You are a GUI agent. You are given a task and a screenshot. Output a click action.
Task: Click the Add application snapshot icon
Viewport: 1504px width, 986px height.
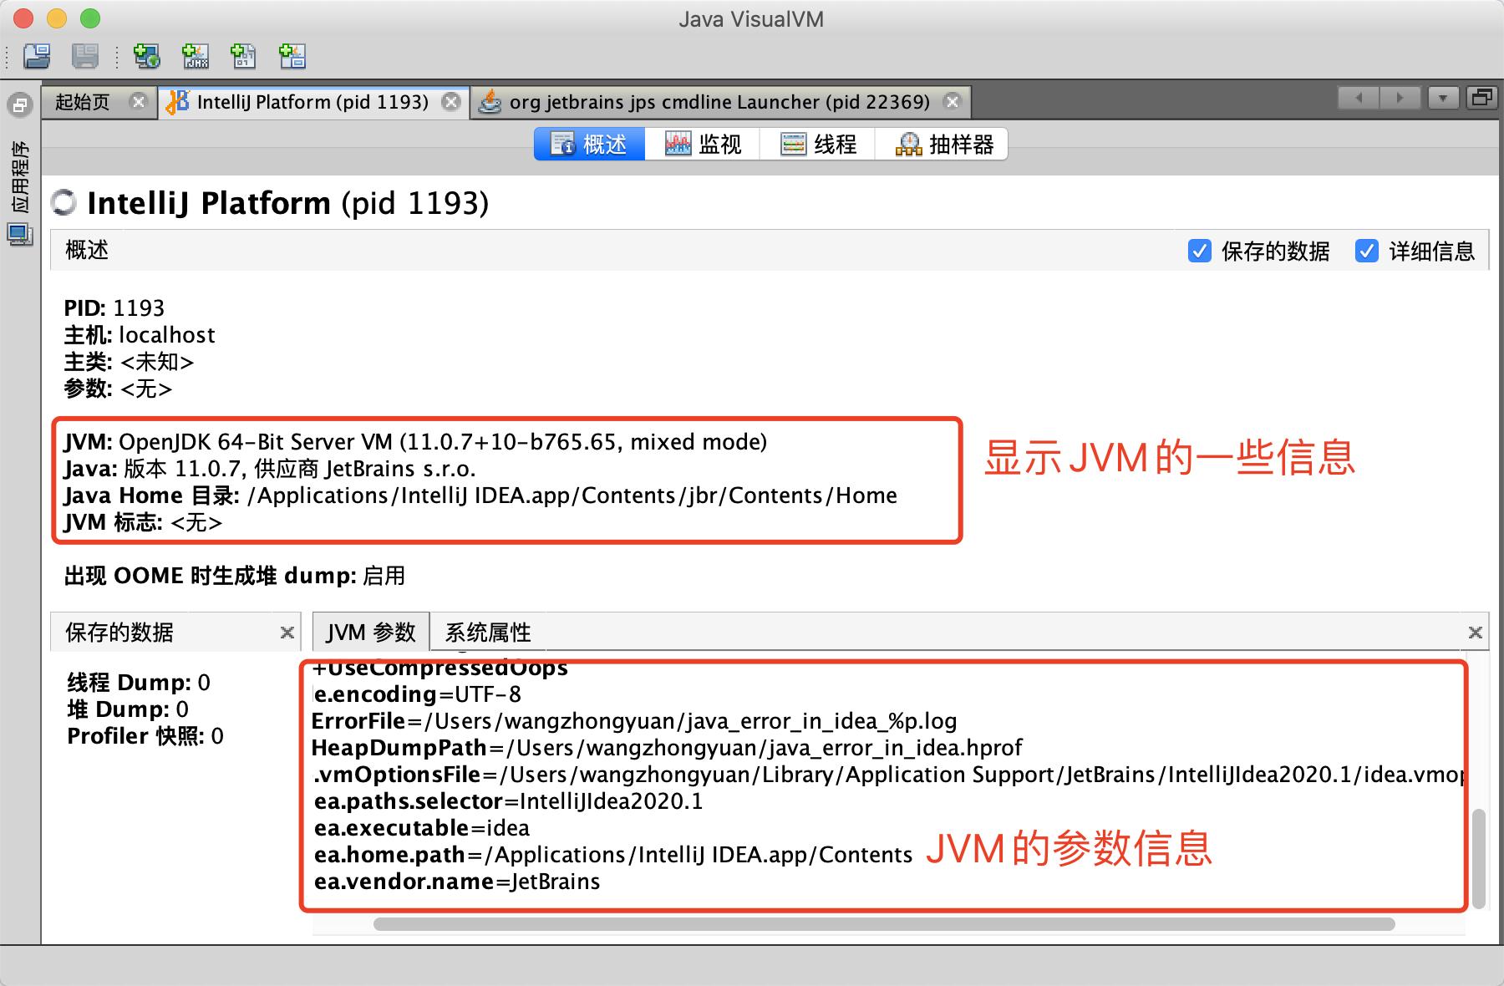[x=292, y=56]
